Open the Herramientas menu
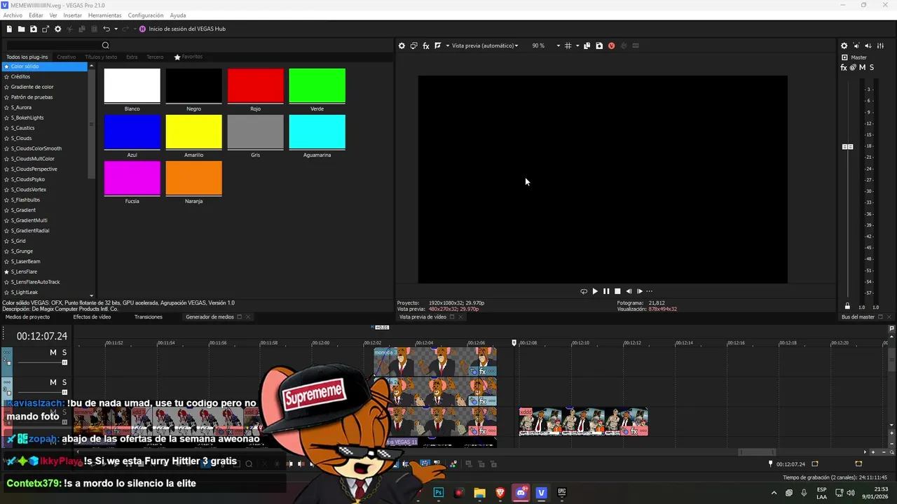 click(104, 15)
